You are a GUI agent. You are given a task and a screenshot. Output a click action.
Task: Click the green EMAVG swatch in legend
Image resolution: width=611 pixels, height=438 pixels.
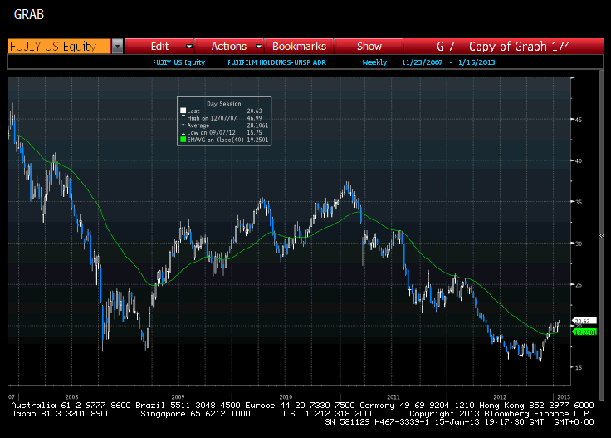tap(183, 140)
